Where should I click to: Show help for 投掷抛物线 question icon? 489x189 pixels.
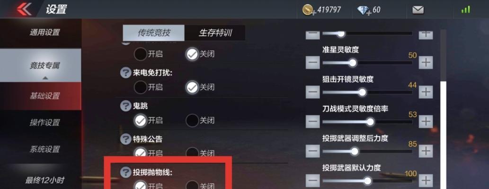(125, 172)
